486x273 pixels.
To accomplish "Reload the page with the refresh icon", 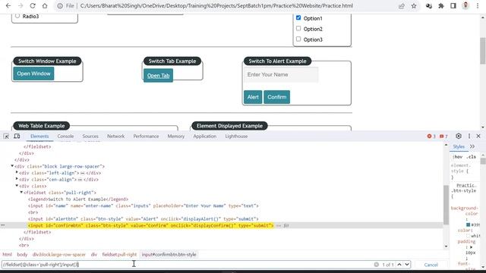I will 33,6.
